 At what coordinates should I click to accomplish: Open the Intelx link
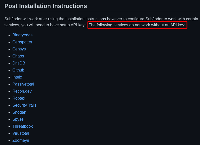(17, 77)
